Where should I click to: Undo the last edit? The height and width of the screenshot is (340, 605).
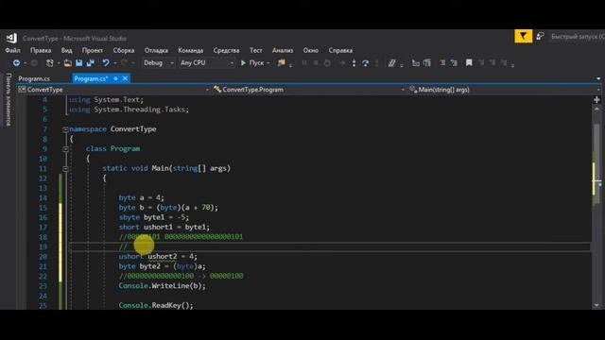point(106,63)
